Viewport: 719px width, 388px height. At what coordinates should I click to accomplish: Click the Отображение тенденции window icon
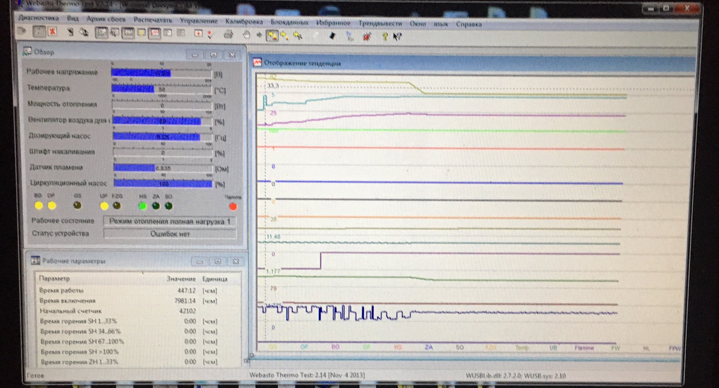(257, 62)
